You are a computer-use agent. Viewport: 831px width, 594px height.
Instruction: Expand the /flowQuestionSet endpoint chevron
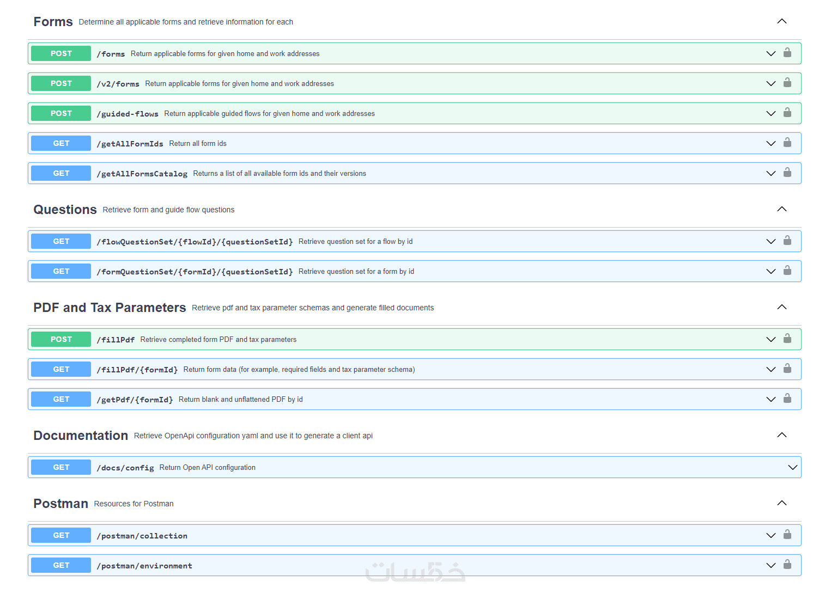pyautogui.click(x=771, y=242)
